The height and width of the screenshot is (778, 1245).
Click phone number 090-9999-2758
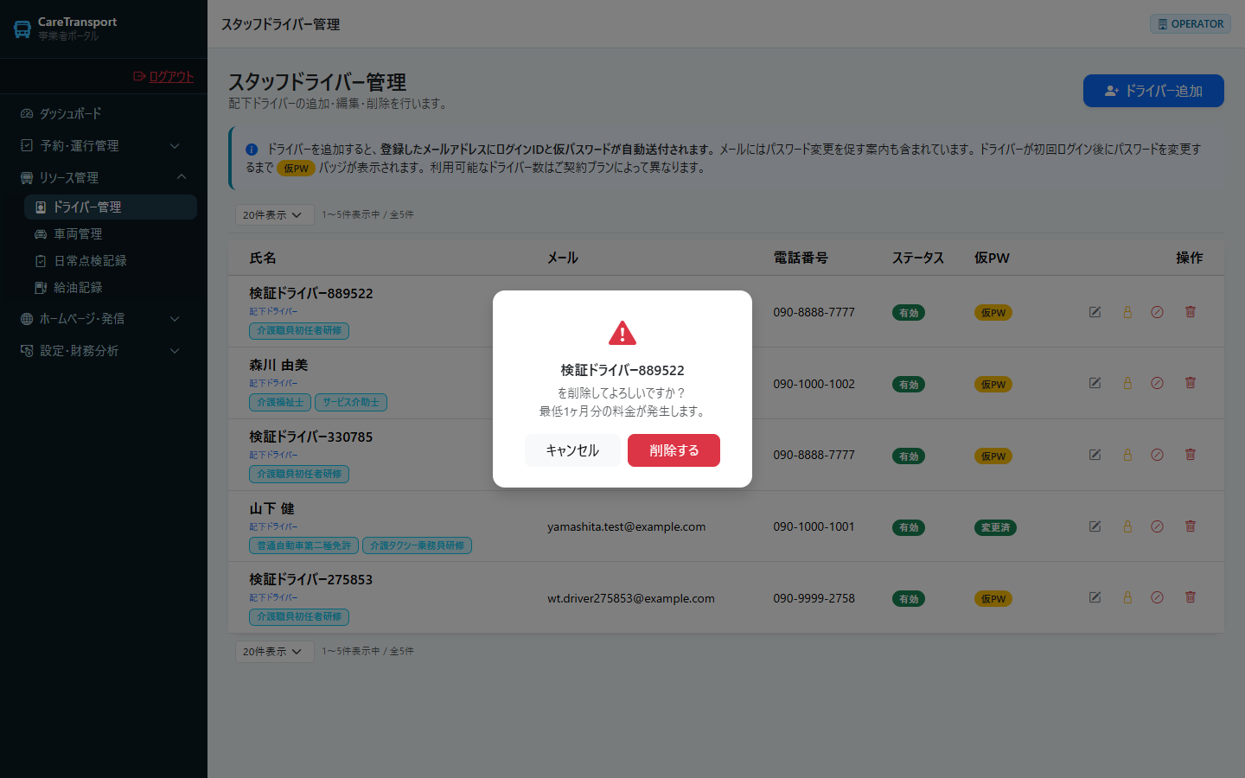click(x=814, y=598)
